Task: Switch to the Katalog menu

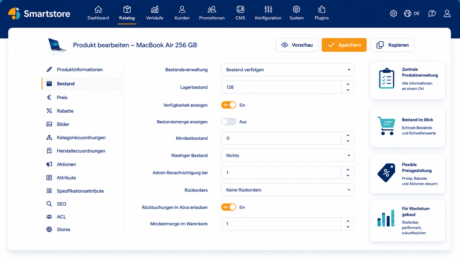Action: click(x=127, y=13)
